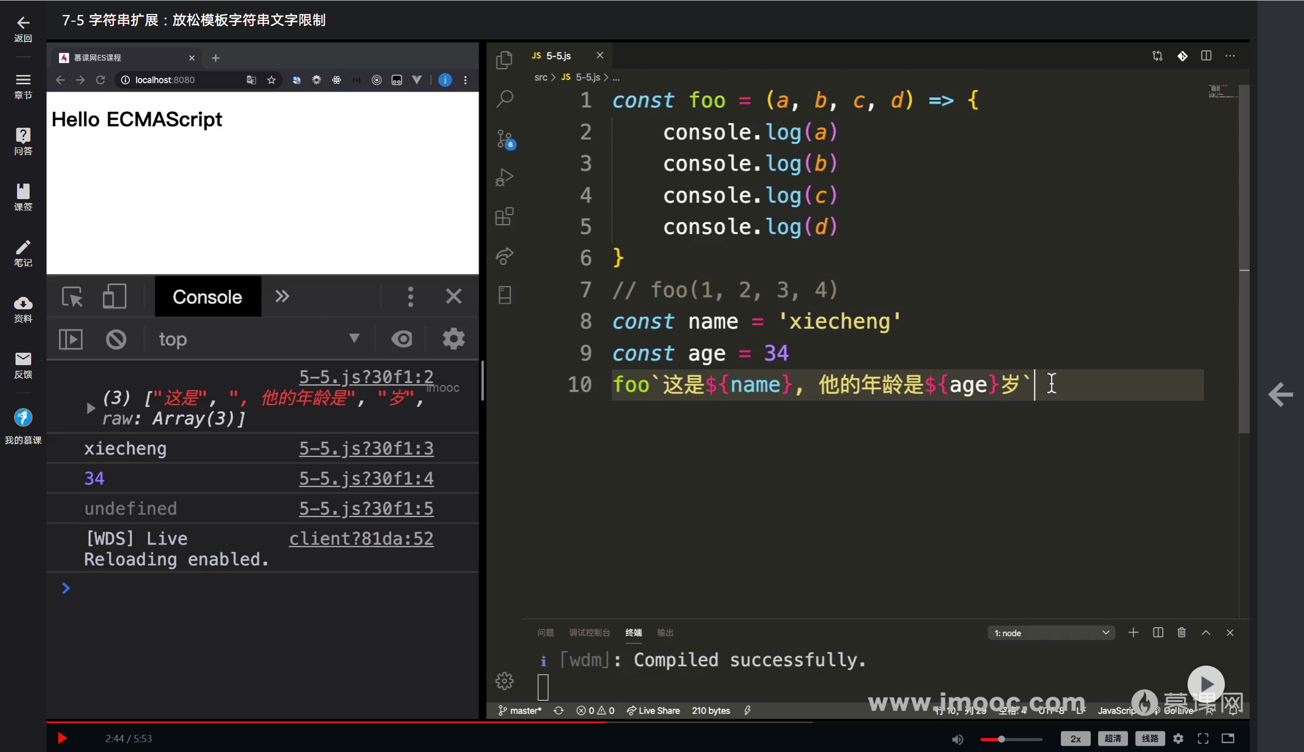Screen dimensions: 1304x752
Task: Select the inspect element cursor tool
Action: tap(72, 296)
